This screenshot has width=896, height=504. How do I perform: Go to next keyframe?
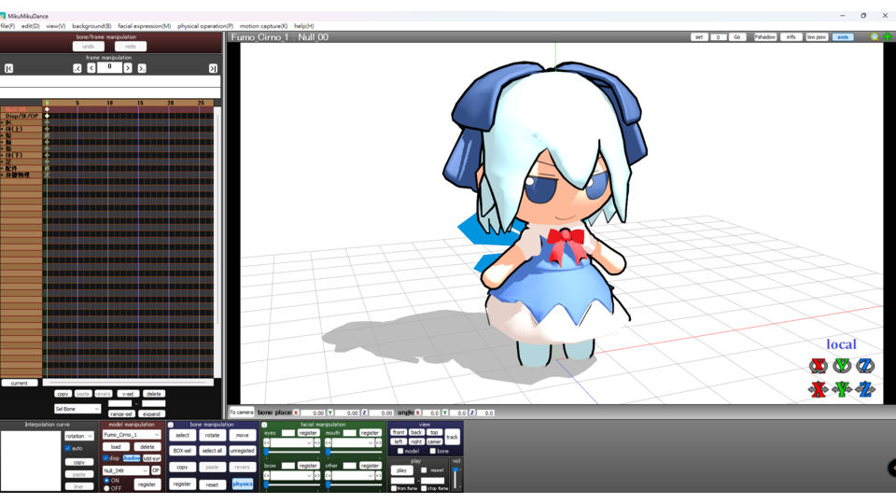click(x=142, y=68)
